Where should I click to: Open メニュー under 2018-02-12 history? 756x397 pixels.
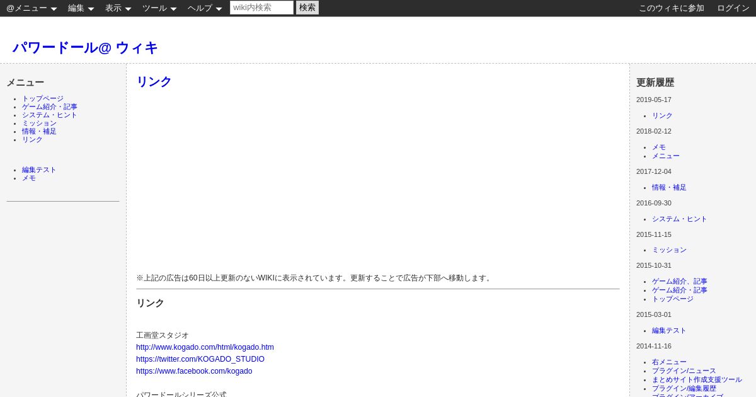coord(666,156)
